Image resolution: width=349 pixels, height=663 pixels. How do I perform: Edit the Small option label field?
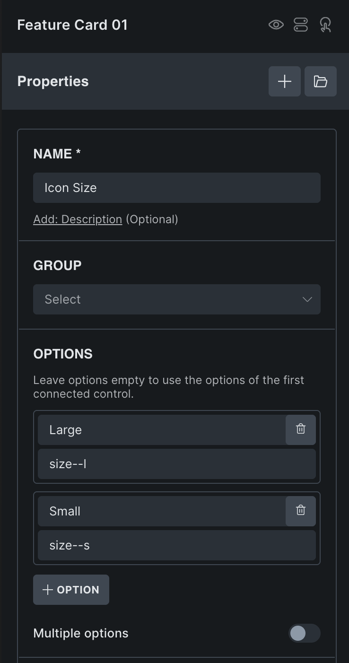click(x=162, y=511)
